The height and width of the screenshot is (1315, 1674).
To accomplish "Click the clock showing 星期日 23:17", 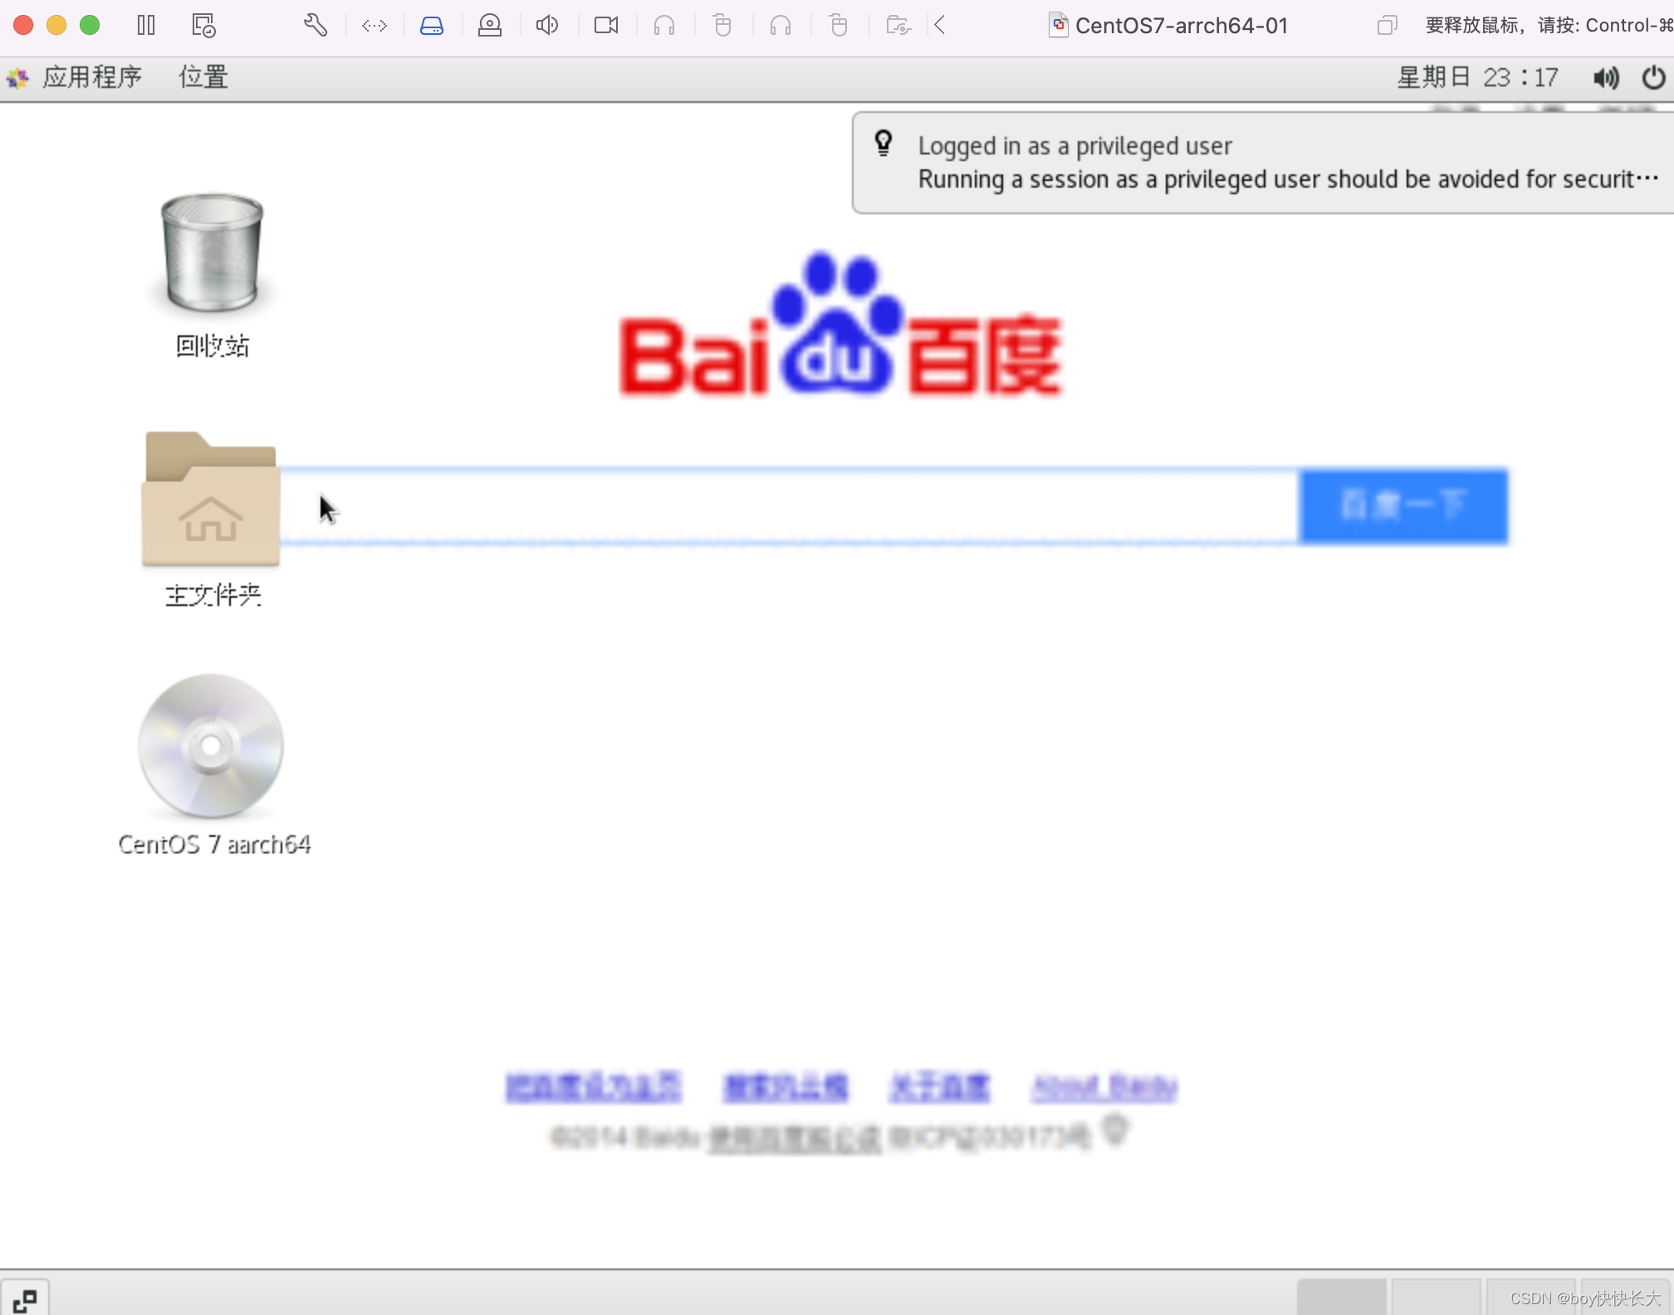I will (1478, 77).
